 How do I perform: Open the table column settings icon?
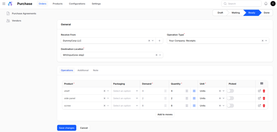click(x=262, y=83)
